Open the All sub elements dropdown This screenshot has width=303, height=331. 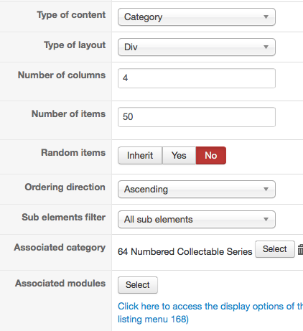(x=197, y=219)
